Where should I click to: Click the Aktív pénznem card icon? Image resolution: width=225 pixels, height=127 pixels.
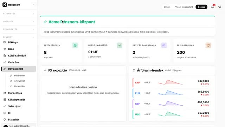(x=75, y=45)
